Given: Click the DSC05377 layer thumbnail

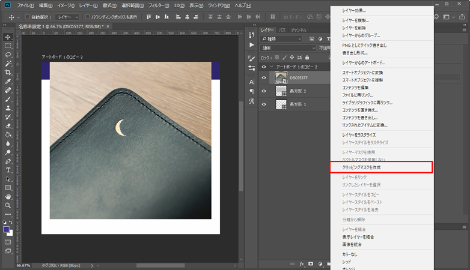Looking at the screenshot, I should coord(281,78).
